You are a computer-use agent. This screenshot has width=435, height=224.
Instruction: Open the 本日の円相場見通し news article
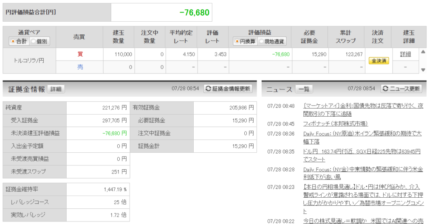point(364,199)
